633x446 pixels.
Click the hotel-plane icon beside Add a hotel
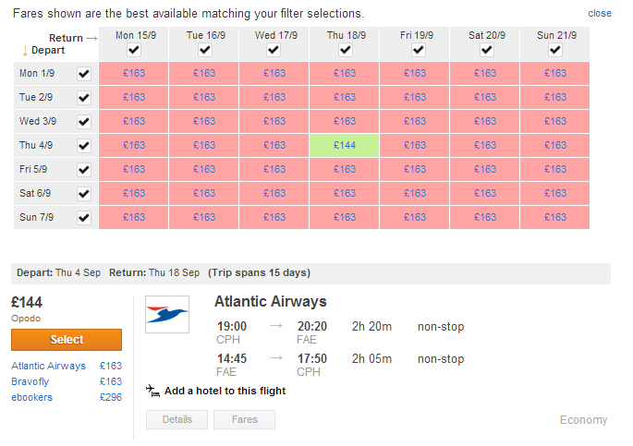[x=153, y=391]
